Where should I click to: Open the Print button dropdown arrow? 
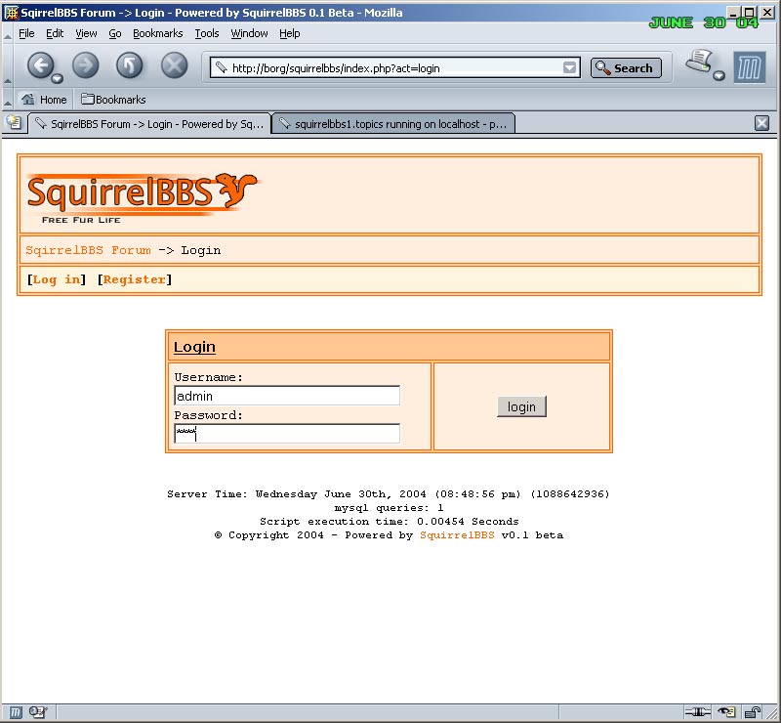point(719,76)
